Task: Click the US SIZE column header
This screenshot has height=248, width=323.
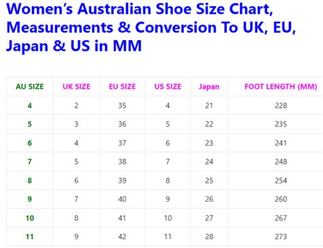Action: 168,86
